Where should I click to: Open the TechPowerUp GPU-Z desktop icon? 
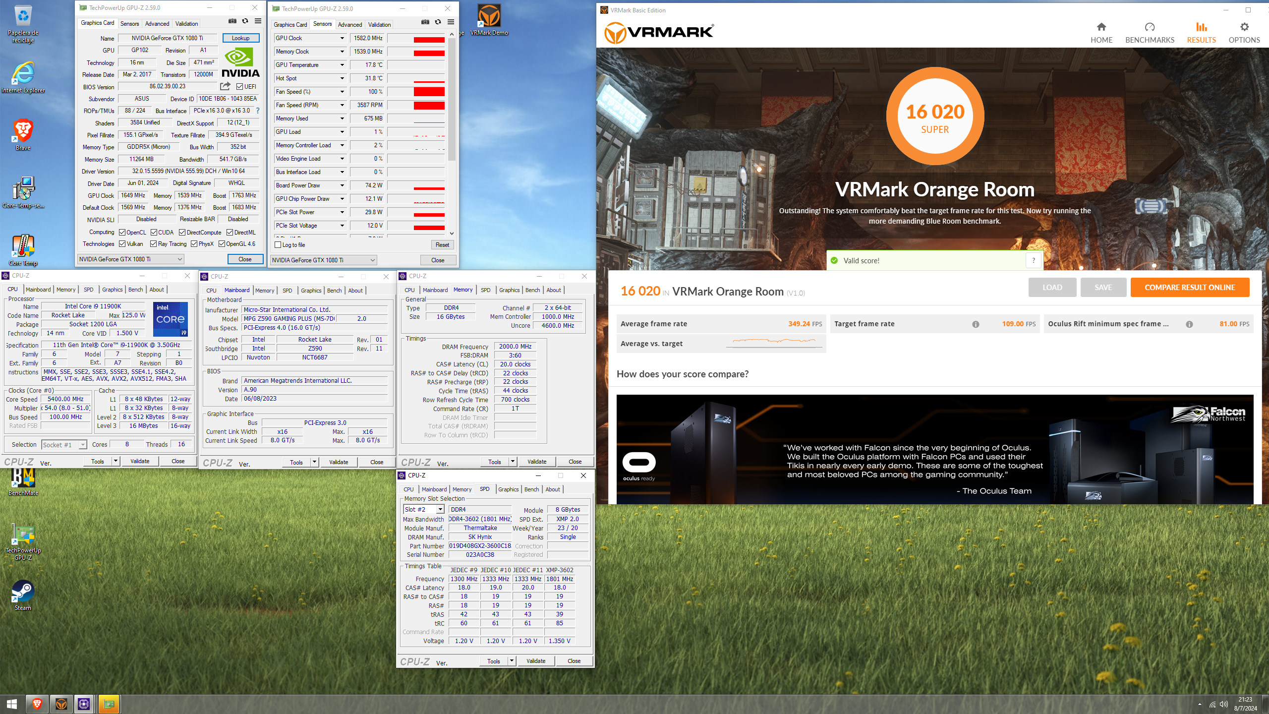[23, 542]
